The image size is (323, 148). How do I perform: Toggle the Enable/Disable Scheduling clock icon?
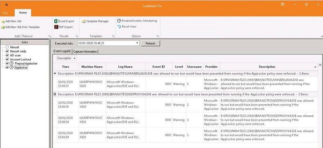click(x=119, y=21)
